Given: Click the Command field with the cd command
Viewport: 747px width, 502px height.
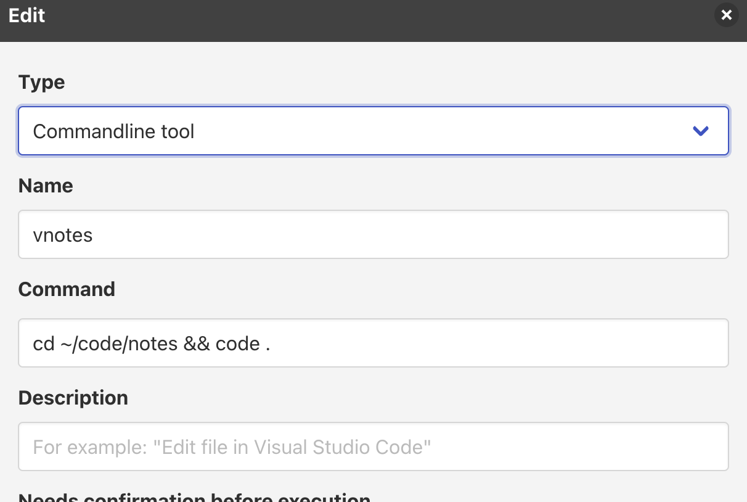Looking at the screenshot, I should [373, 343].
